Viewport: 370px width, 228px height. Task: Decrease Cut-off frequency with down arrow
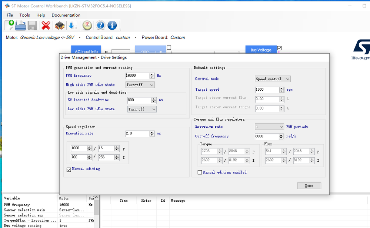[x=281, y=138]
